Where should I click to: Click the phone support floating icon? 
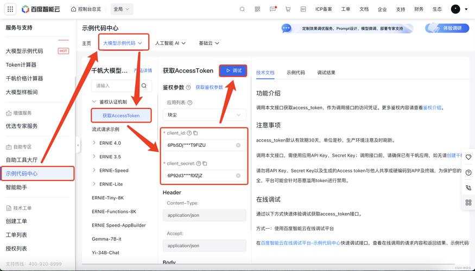pos(468,188)
